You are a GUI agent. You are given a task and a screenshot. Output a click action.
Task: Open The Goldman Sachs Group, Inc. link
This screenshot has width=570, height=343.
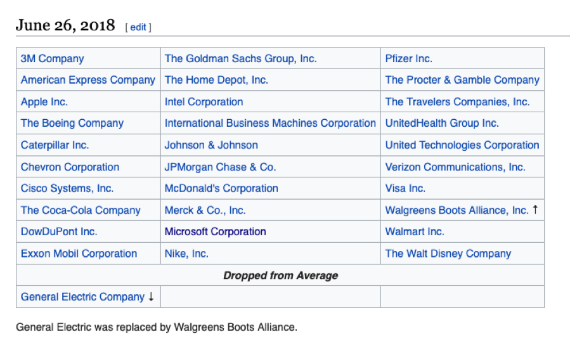tap(240, 58)
